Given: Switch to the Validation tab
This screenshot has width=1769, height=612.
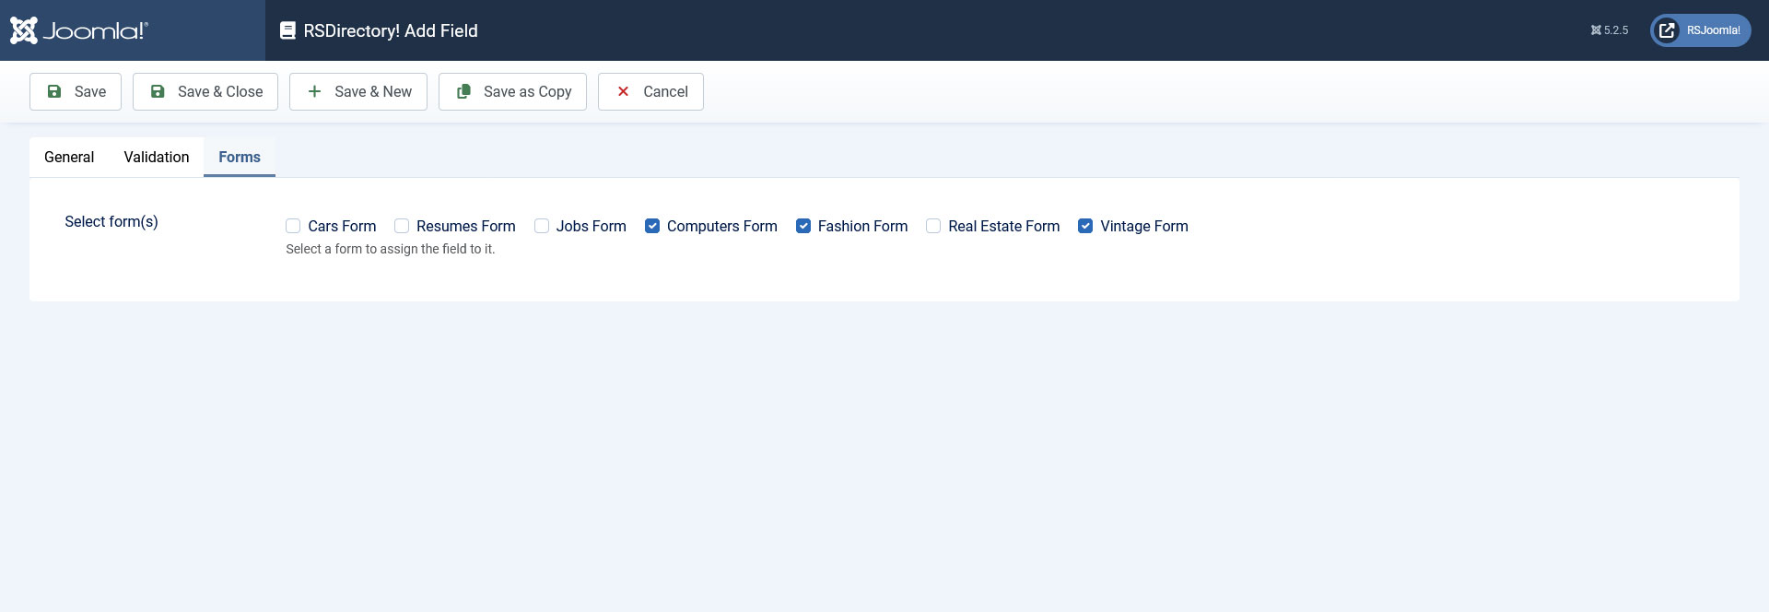Looking at the screenshot, I should [157, 158].
